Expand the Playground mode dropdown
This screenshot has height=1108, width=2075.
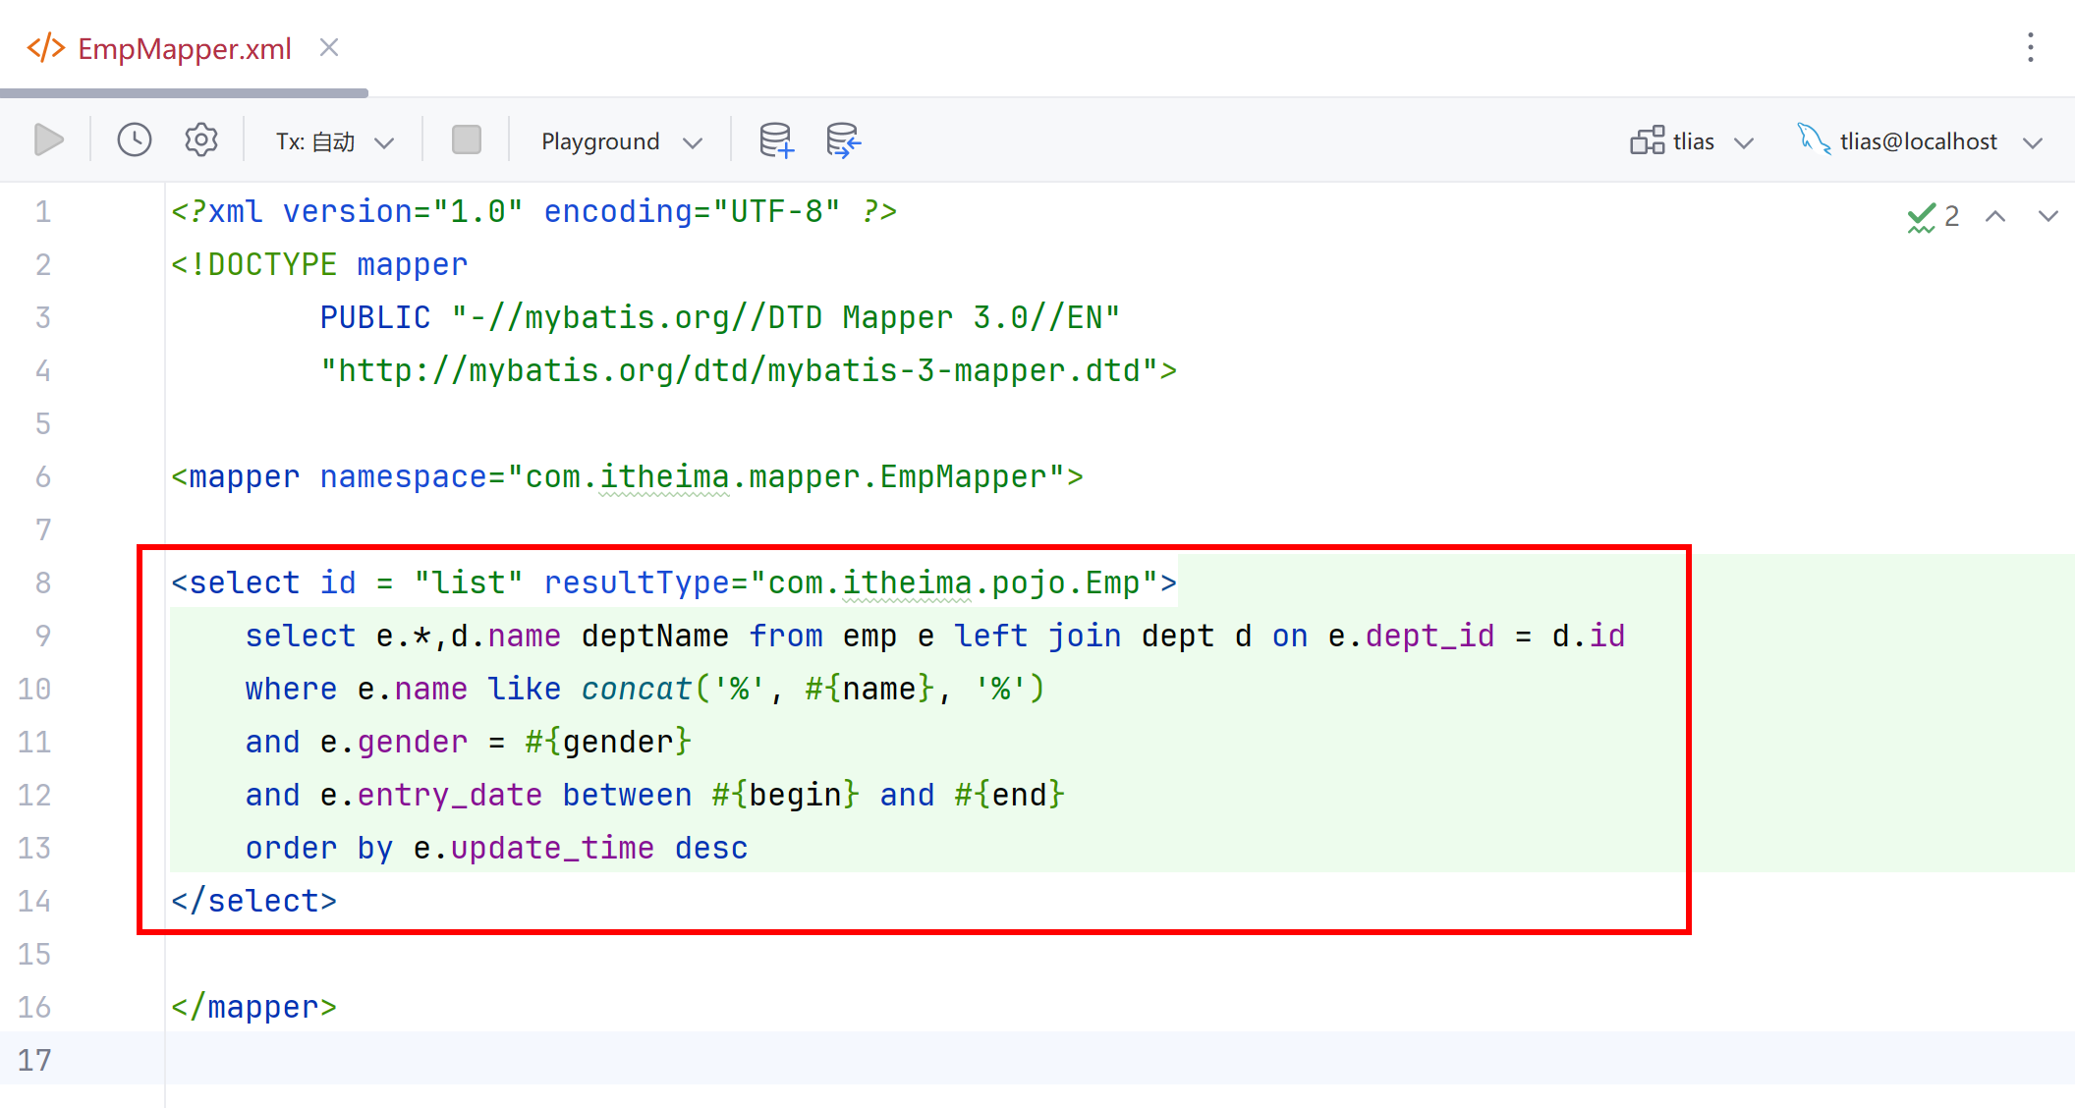click(x=622, y=142)
